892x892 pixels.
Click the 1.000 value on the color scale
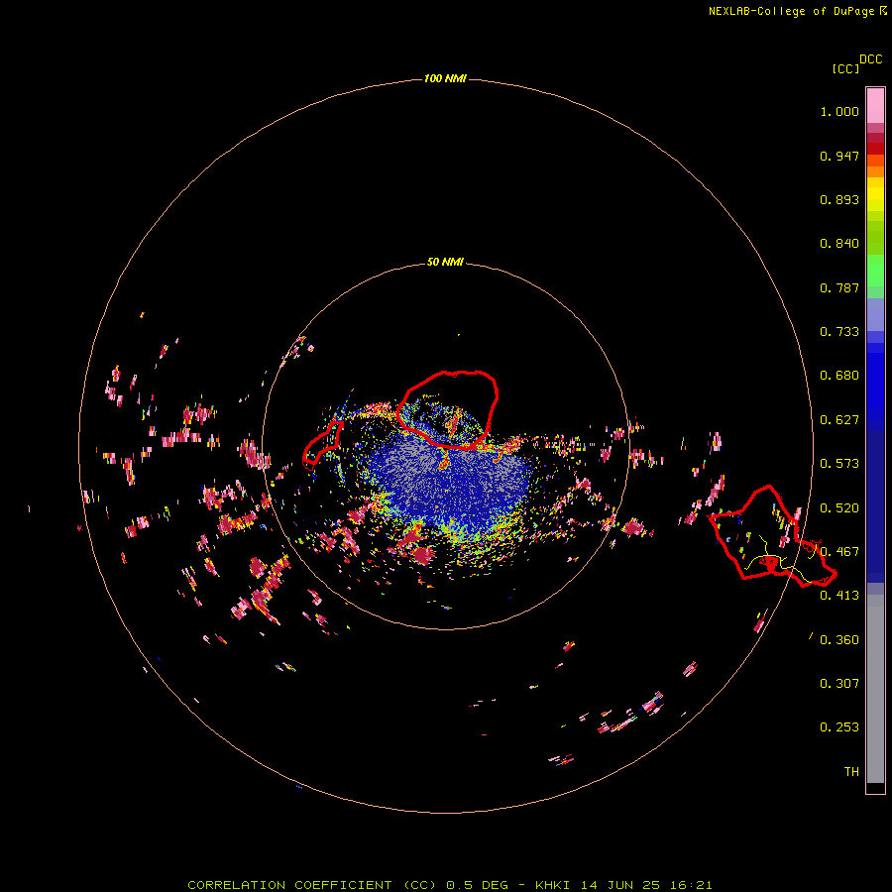[x=839, y=111]
